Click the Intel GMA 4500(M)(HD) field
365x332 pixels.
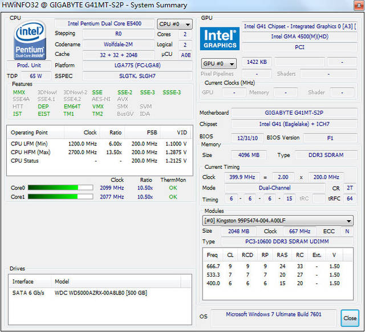(x=299, y=37)
